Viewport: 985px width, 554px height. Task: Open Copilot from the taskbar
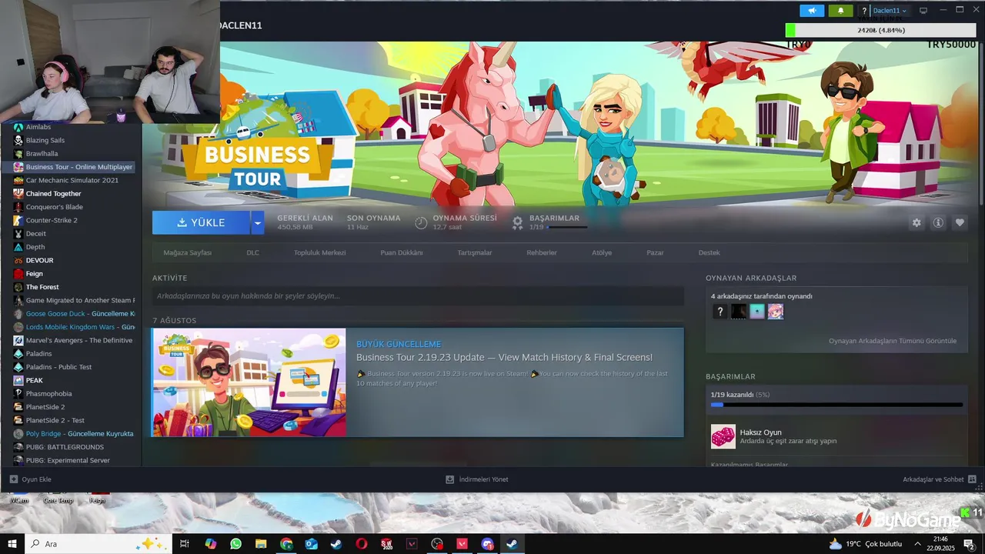(211, 544)
